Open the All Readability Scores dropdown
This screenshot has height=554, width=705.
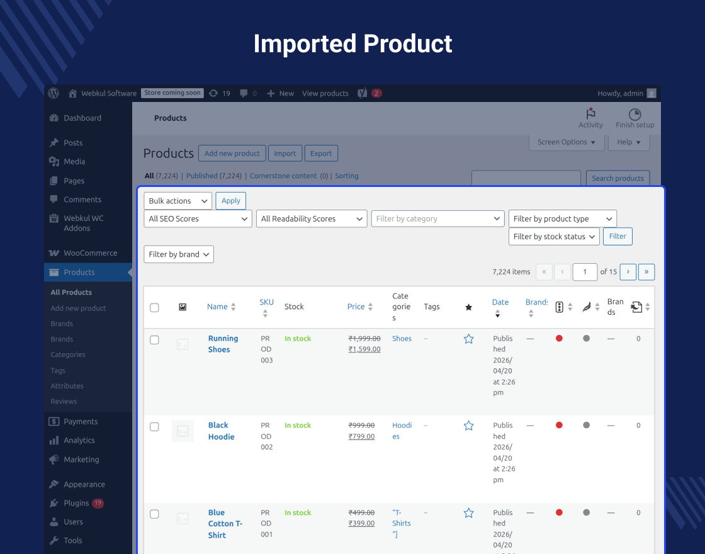tap(312, 219)
